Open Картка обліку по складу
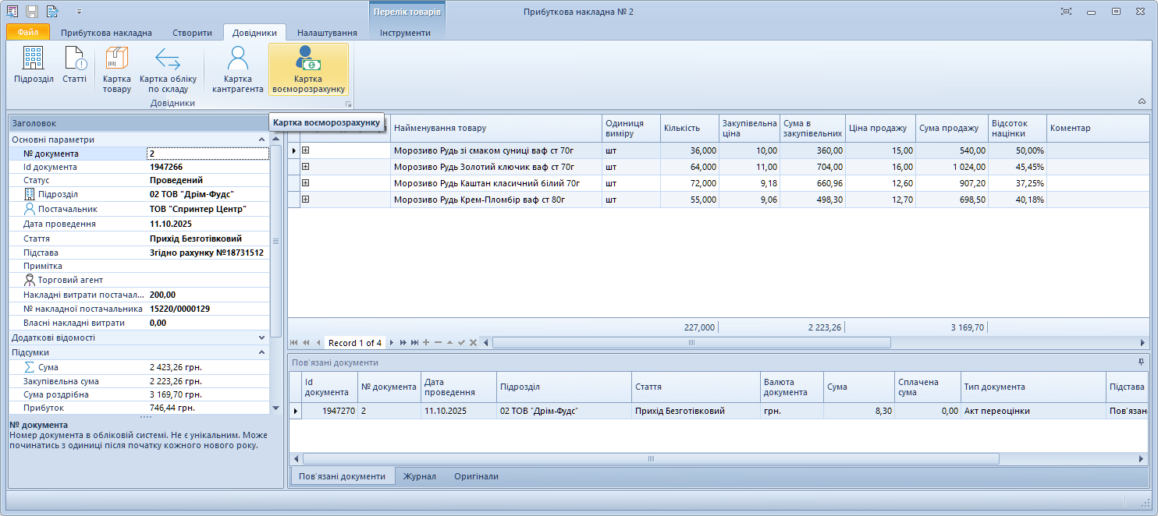The image size is (1158, 516). point(168,69)
